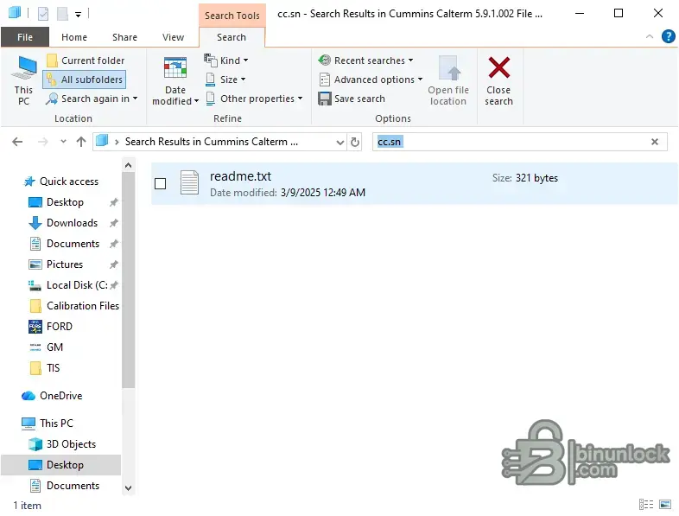Viewport: 679px width, 516px height.
Task: Switch to Share ribbon tab
Action: click(124, 37)
